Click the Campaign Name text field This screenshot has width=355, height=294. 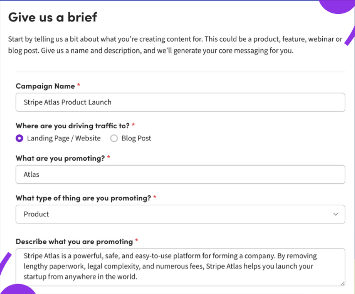pos(180,102)
